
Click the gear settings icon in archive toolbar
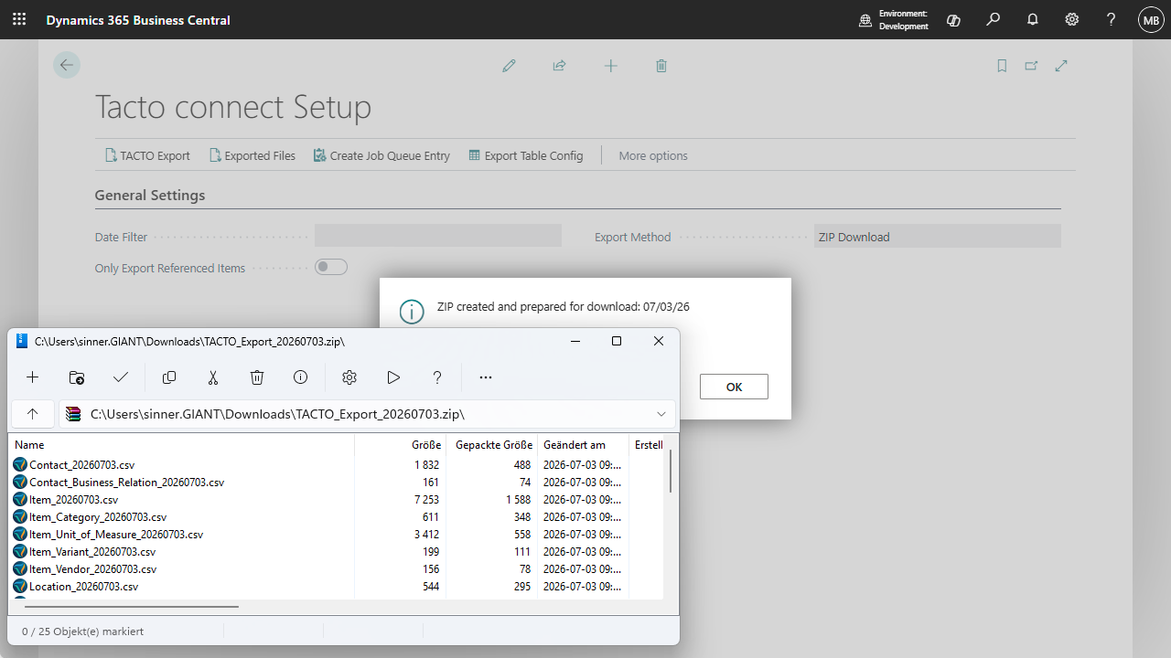(x=349, y=377)
